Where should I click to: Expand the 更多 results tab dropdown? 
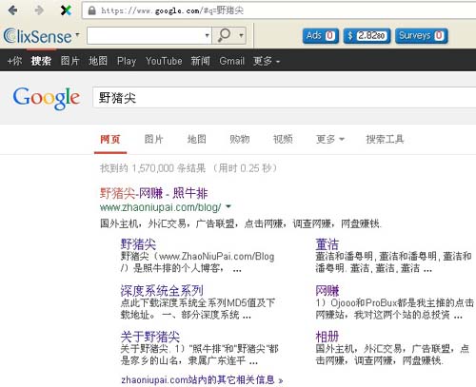330,139
